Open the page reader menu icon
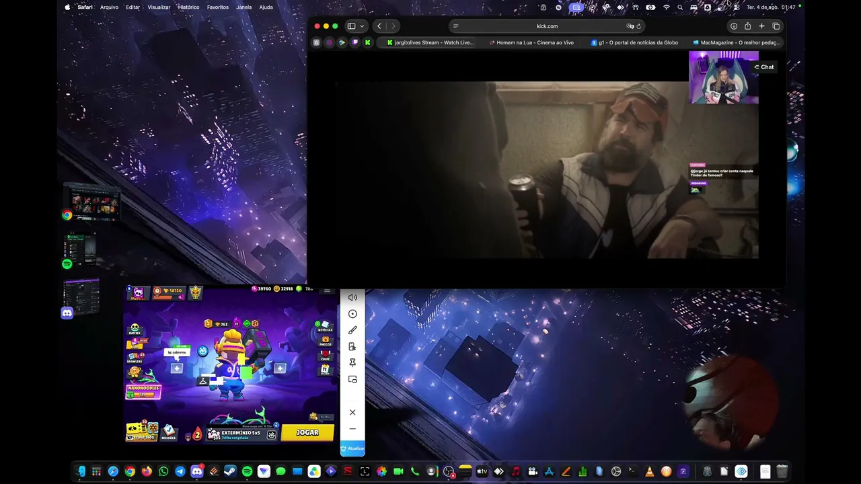This screenshot has width=861, height=484. tap(455, 26)
